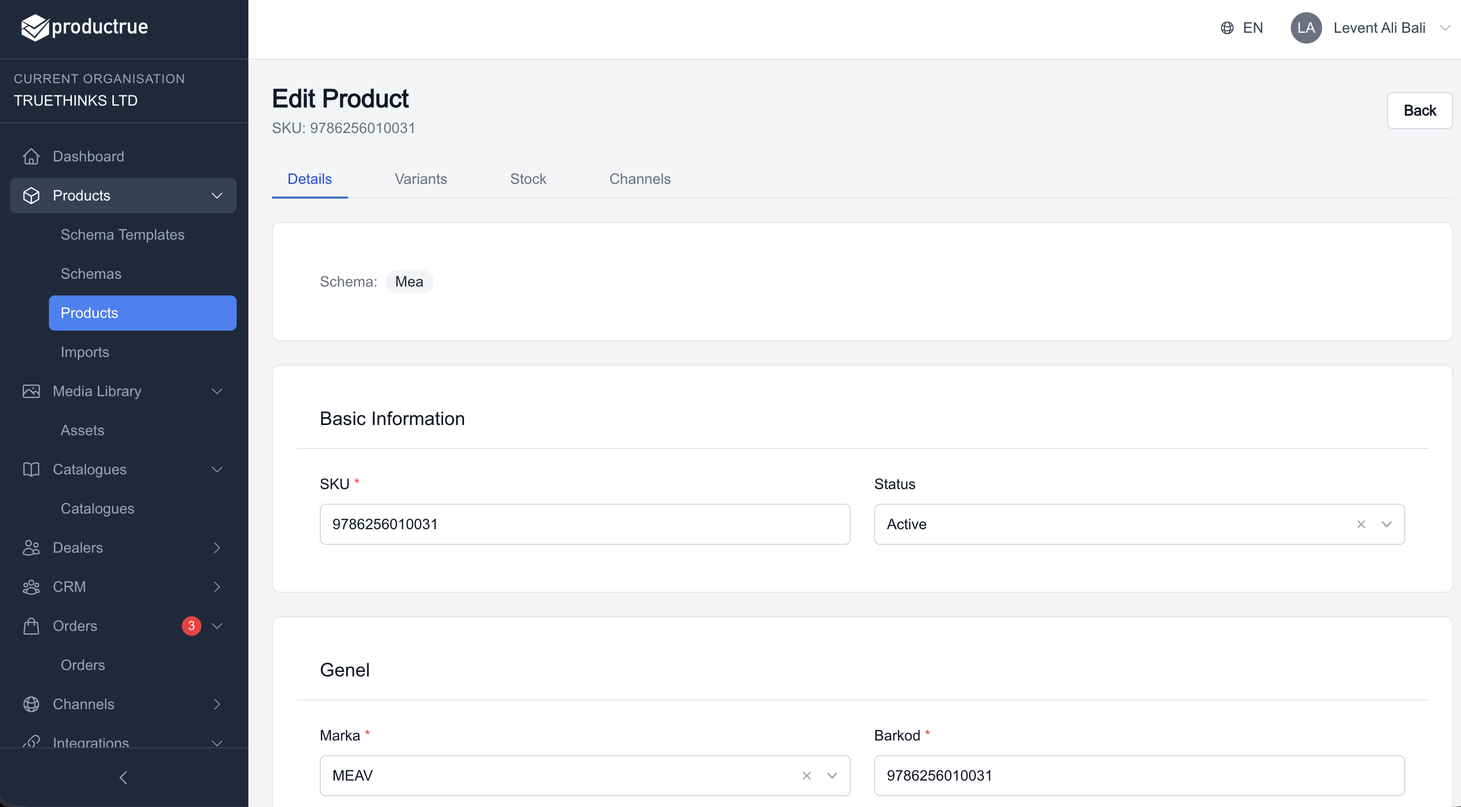This screenshot has width=1461, height=807.
Task: Click the CRM icon in sidebar
Action: tap(32, 587)
